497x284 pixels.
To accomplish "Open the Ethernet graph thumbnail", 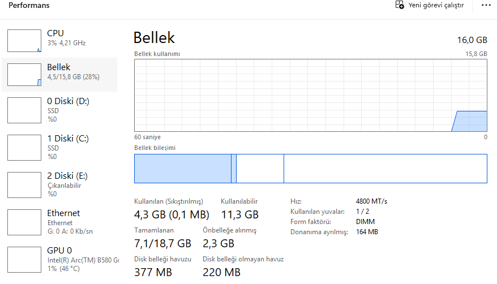I will (24, 222).
